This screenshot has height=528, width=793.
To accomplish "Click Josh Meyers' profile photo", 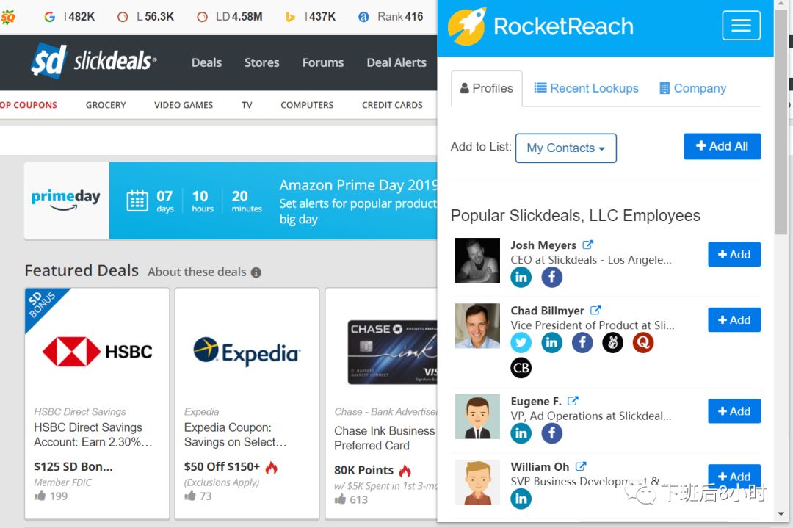I will 477,261.
